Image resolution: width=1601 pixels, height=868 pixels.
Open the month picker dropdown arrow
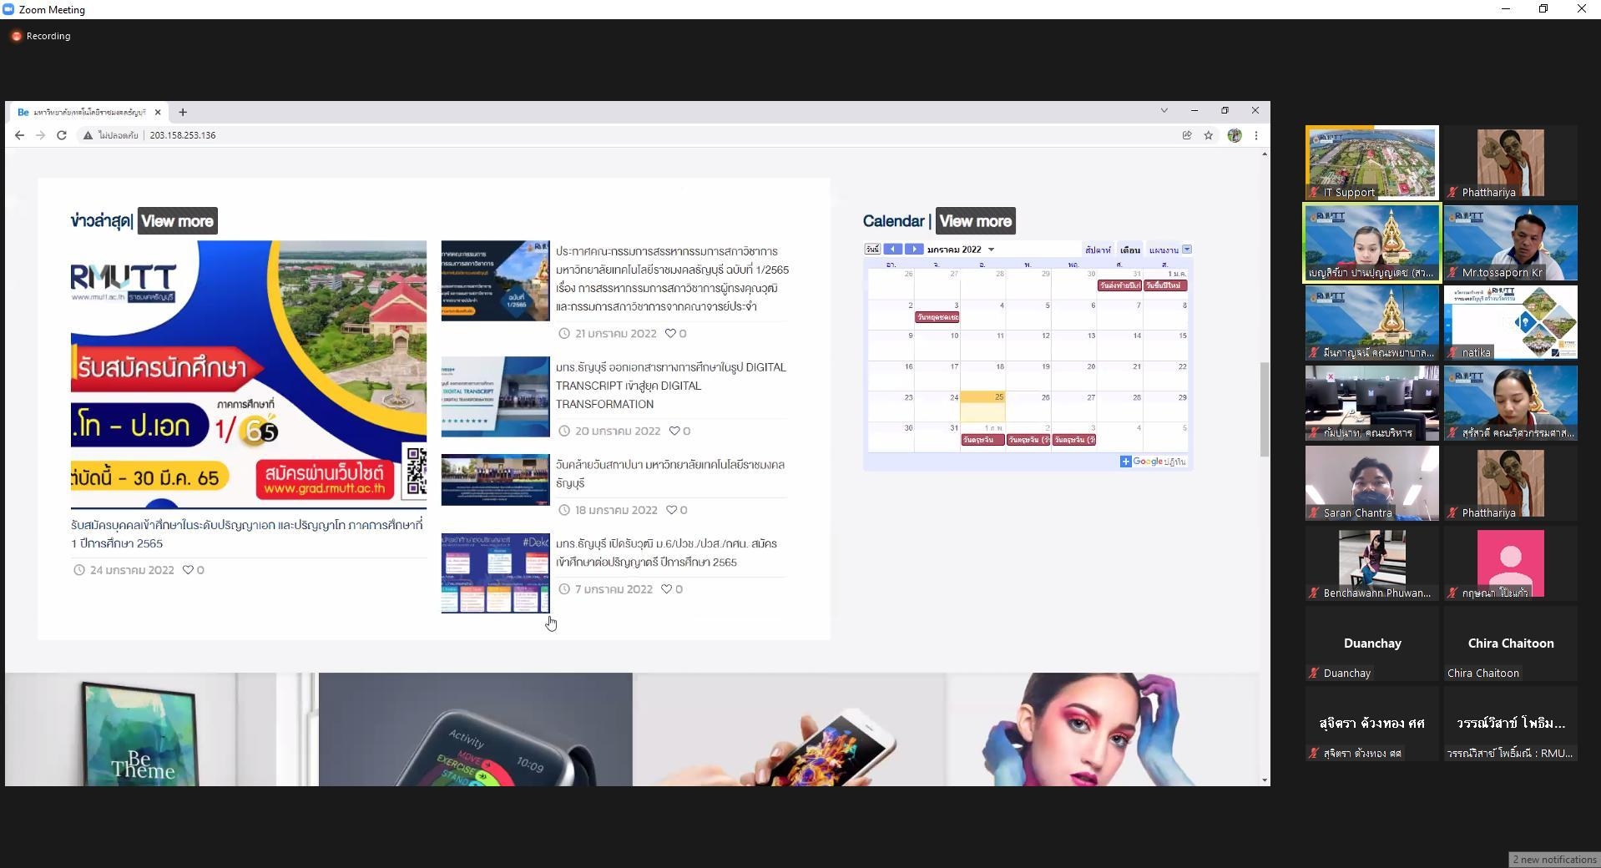(x=992, y=250)
